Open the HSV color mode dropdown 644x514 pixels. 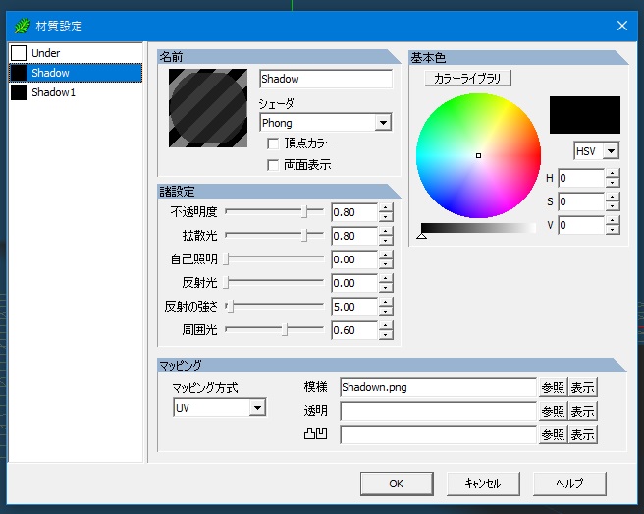click(596, 151)
